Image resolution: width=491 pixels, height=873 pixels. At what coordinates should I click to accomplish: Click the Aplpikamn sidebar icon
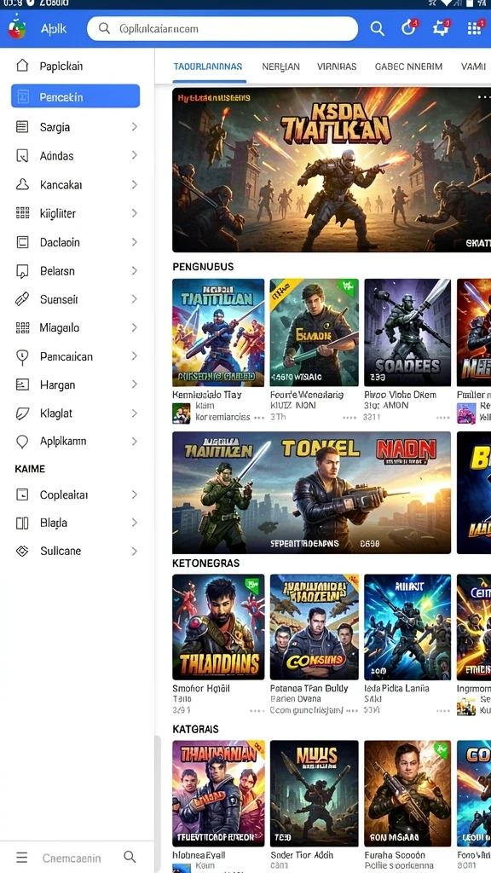tap(22, 442)
